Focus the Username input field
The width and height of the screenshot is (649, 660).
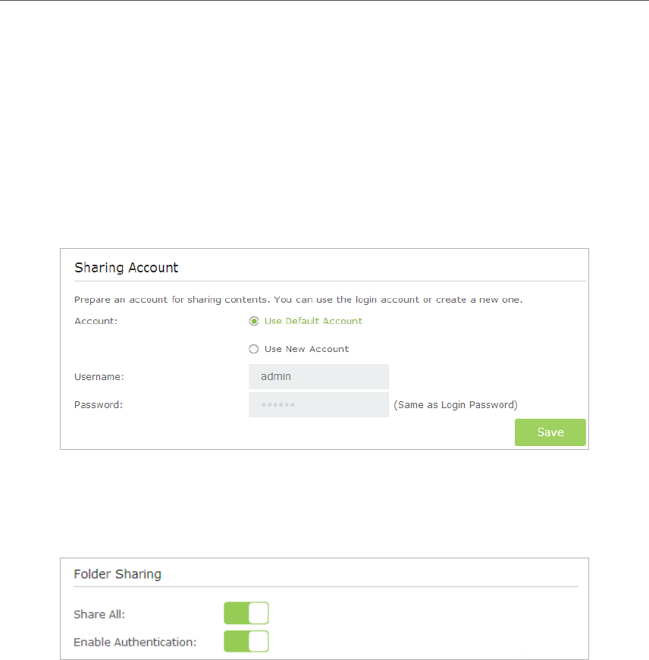click(318, 376)
